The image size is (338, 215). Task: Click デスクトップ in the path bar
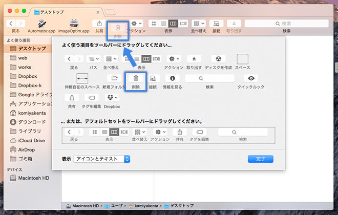(x=179, y=206)
